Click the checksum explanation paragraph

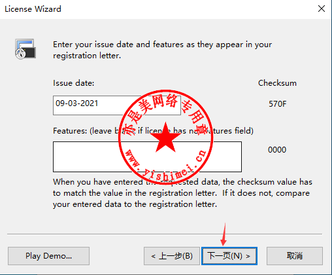[182, 193]
